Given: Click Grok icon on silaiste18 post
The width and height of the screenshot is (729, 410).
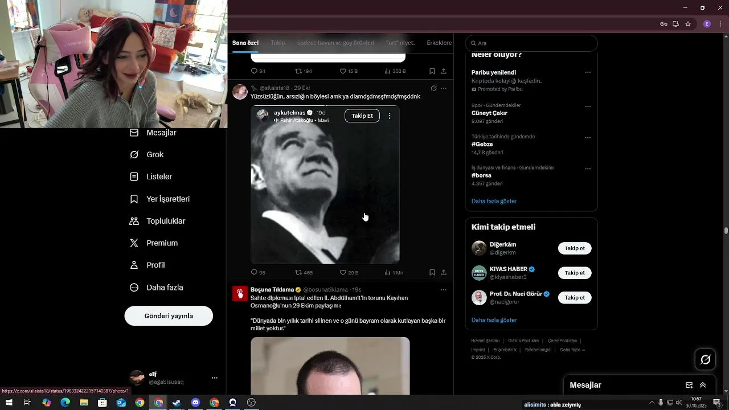Looking at the screenshot, I should click(x=433, y=88).
